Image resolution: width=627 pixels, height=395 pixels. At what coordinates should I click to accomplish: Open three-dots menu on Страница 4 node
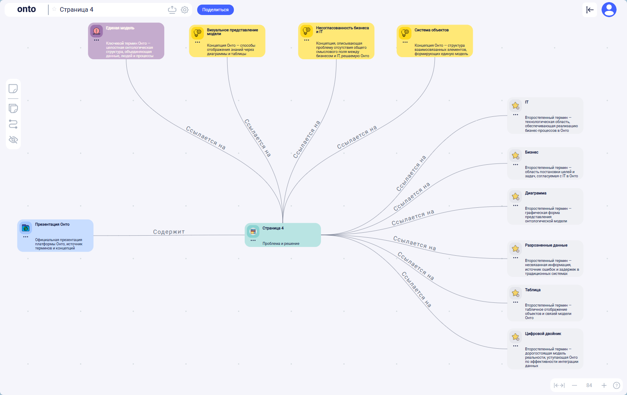(253, 241)
